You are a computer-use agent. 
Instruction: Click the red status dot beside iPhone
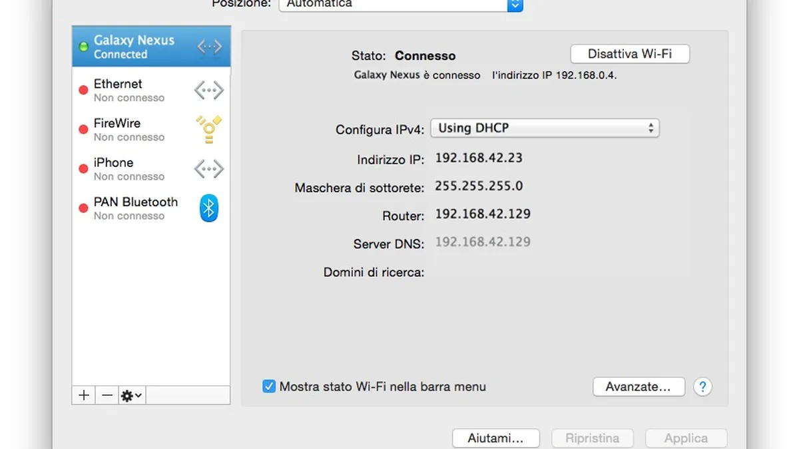(x=83, y=169)
